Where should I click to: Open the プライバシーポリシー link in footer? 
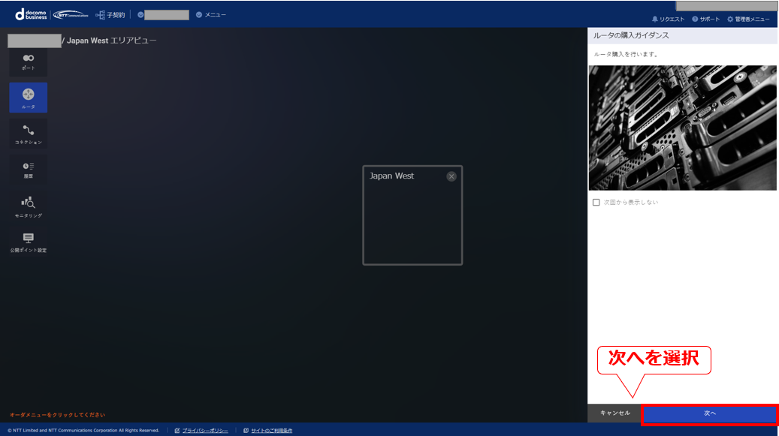tap(204, 431)
